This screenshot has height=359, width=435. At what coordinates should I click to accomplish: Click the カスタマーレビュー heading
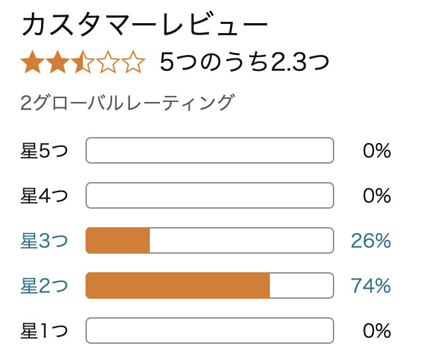tap(145, 25)
